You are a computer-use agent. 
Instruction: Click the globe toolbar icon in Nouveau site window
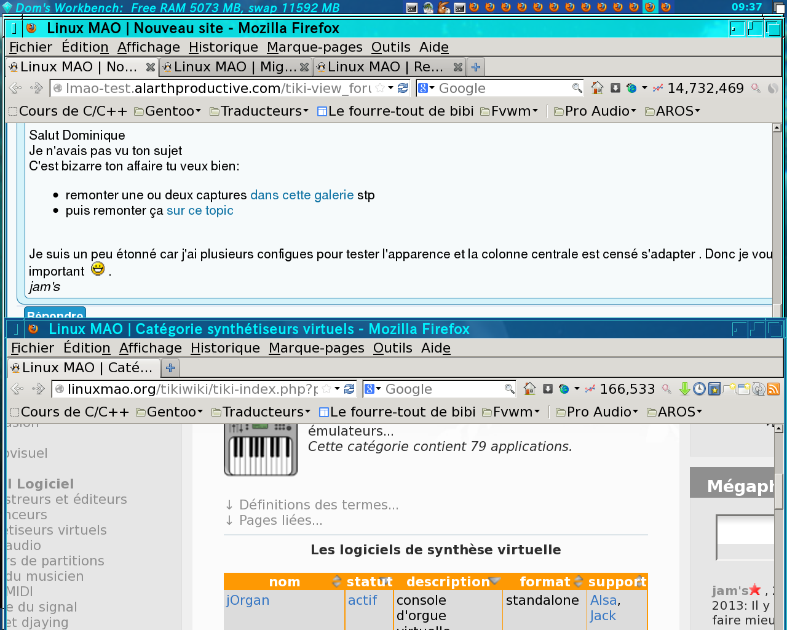tap(631, 89)
